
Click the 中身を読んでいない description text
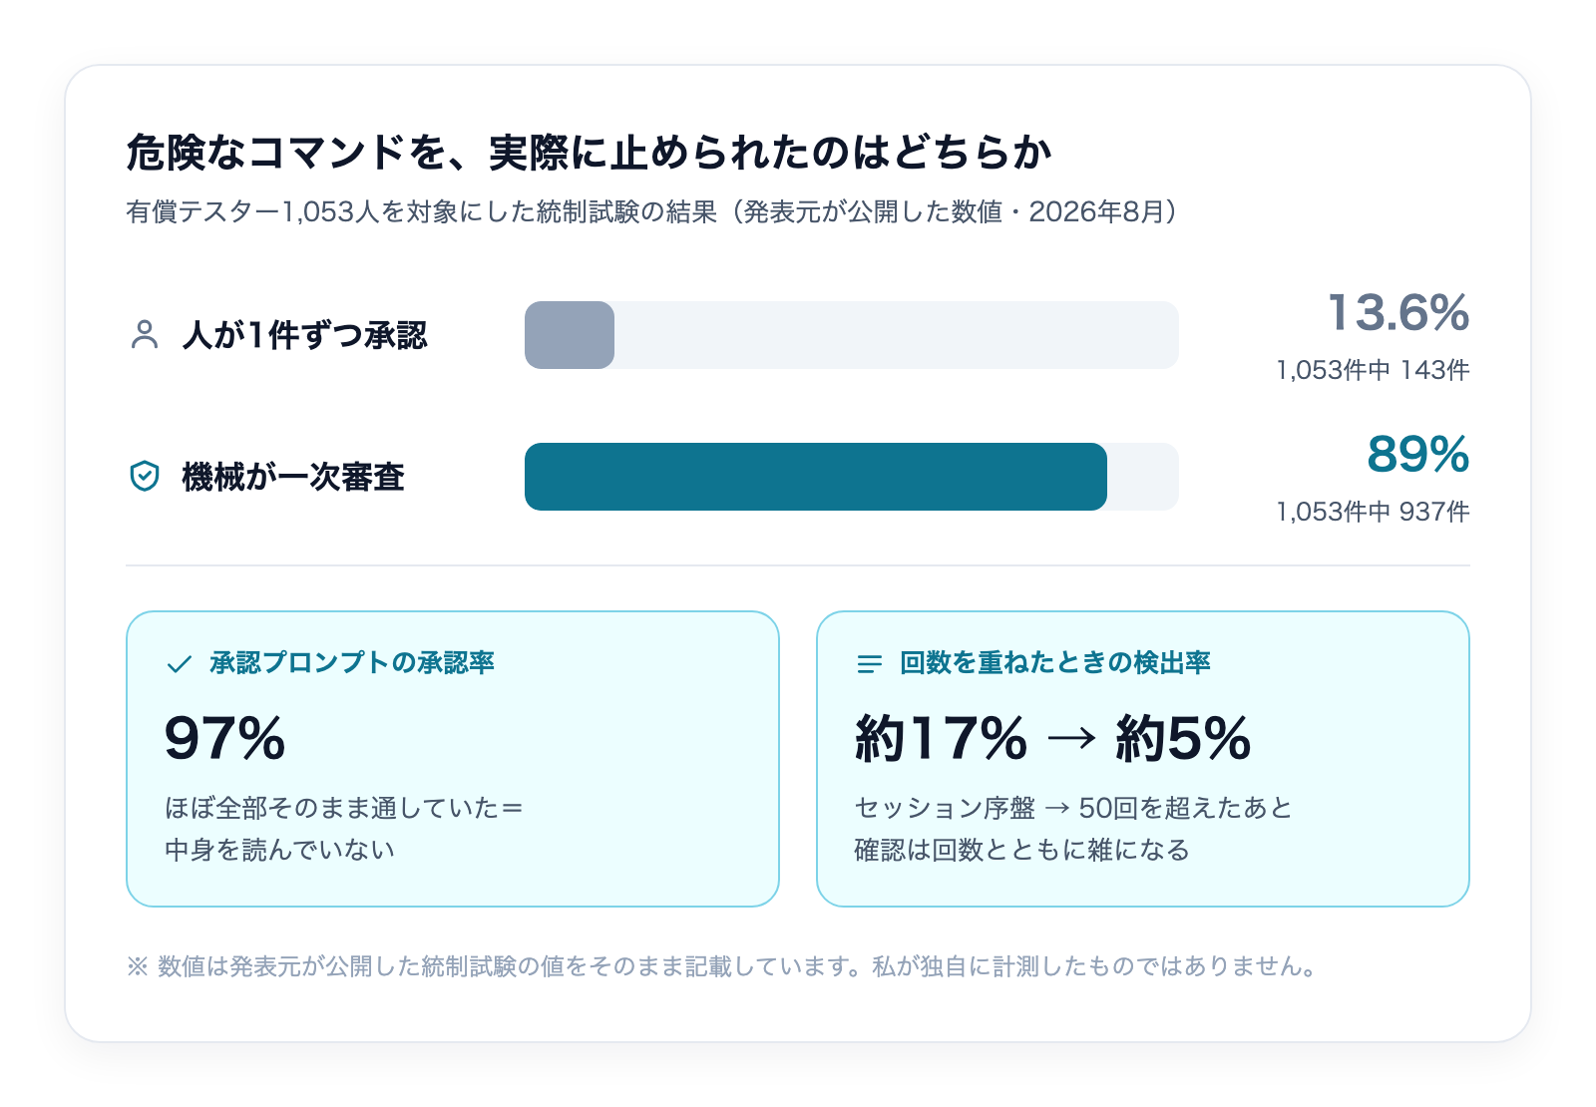[279, 850]
